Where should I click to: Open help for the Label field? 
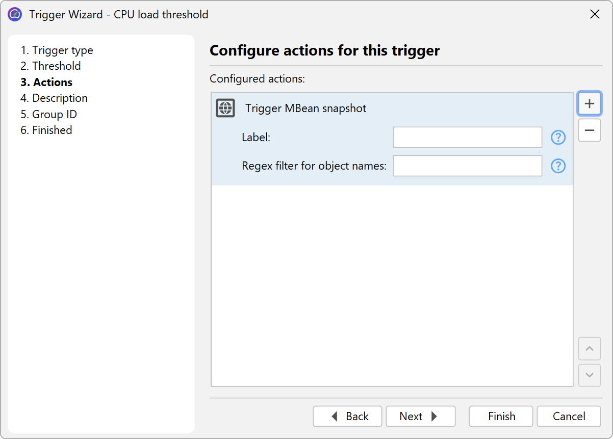pos(558,138)
